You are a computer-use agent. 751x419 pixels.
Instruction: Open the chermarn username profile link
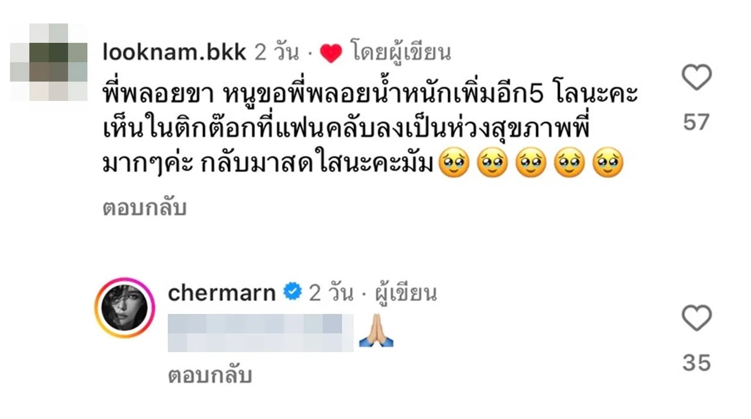point(222,292)
